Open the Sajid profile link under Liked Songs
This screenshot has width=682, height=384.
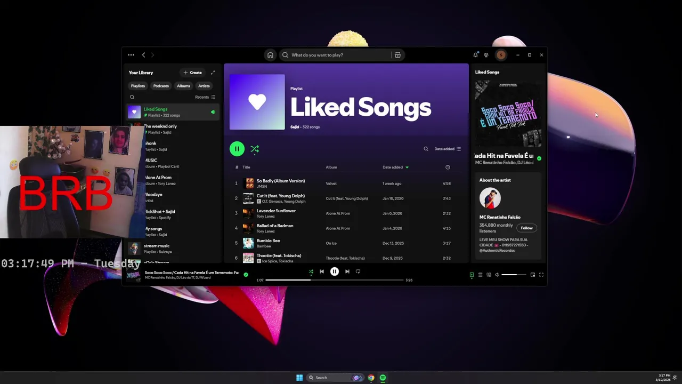click(x=295, y=127)
